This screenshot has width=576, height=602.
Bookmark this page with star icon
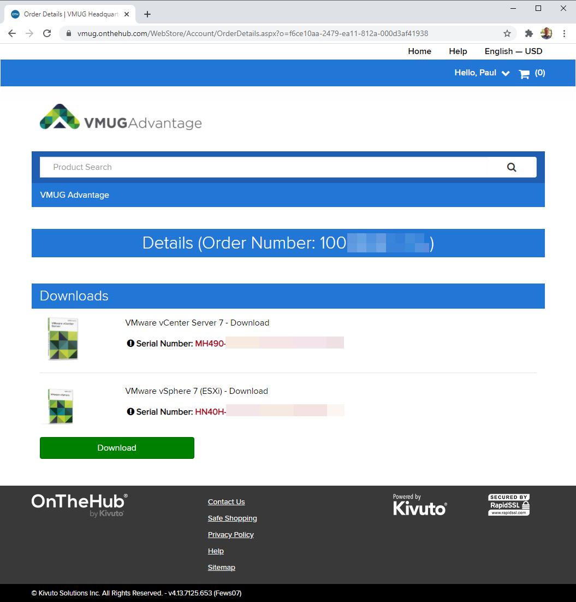click(507, 33)
